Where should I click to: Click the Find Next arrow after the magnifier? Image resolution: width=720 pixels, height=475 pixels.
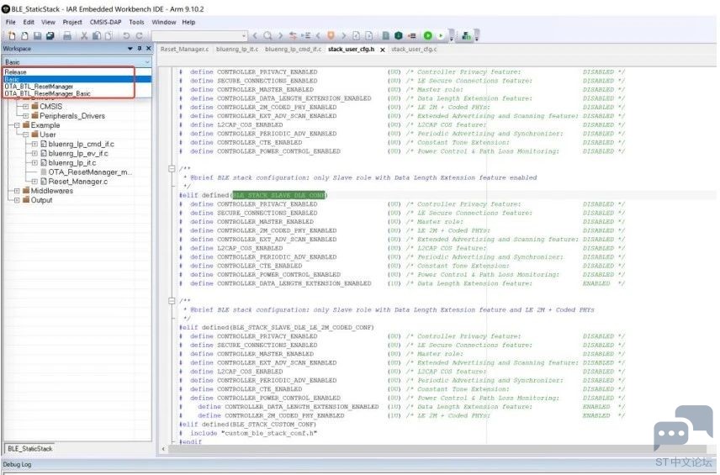coord(279,36)
